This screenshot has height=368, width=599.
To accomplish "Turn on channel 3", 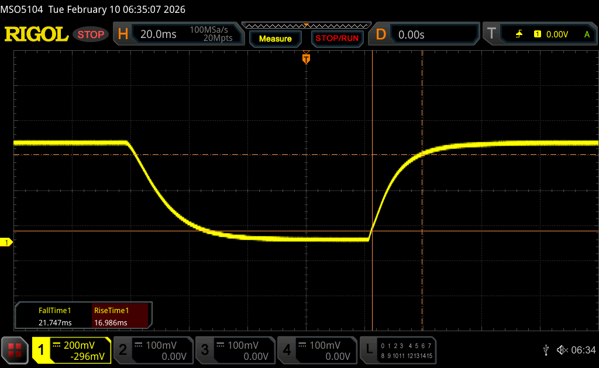I will click(235, 350).
